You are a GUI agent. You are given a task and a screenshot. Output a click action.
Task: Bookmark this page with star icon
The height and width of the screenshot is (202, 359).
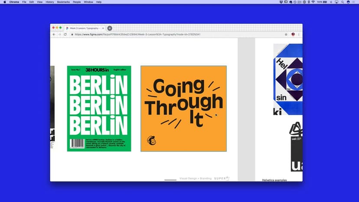(x=286, y=34)
